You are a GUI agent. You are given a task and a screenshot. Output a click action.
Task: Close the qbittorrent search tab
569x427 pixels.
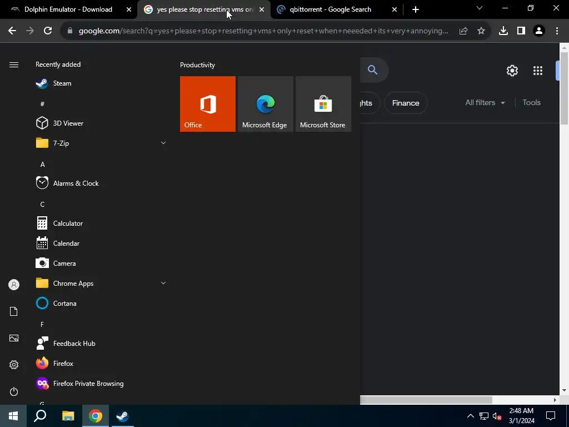395,9
